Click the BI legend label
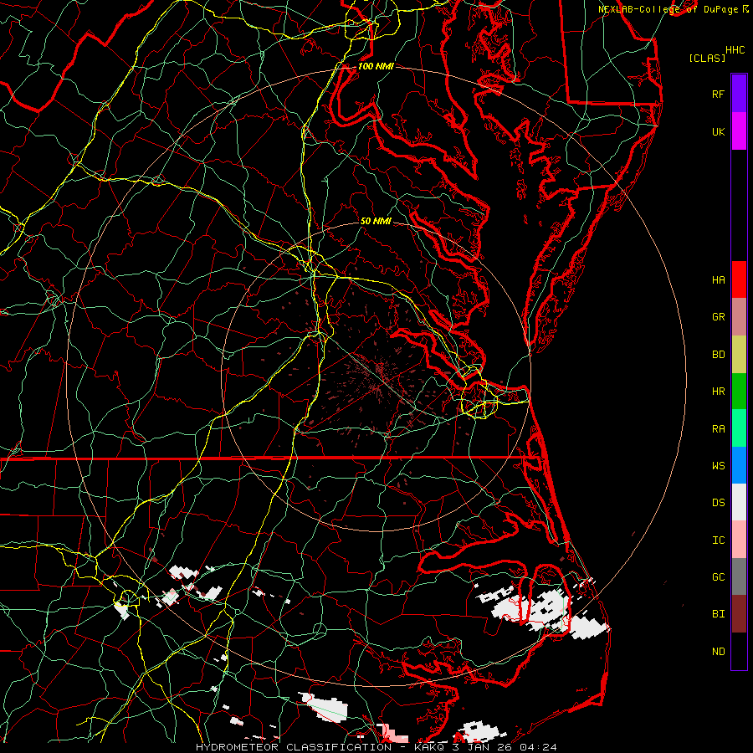 coord(718,614)
